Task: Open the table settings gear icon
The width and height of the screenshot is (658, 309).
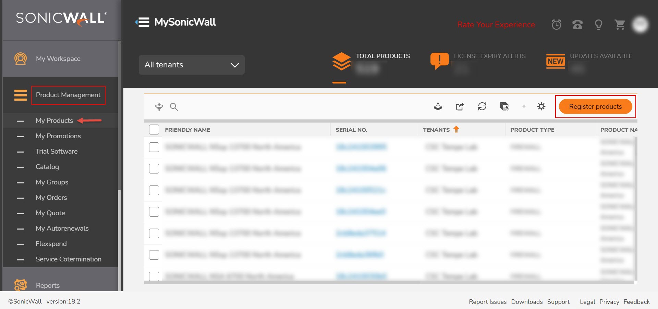Action: (541, 106)
